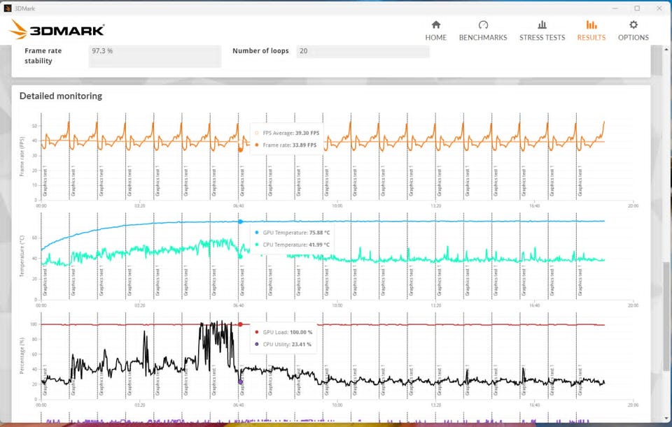Click the orange frame rate marker dot
672x427 pixels.
240,150
